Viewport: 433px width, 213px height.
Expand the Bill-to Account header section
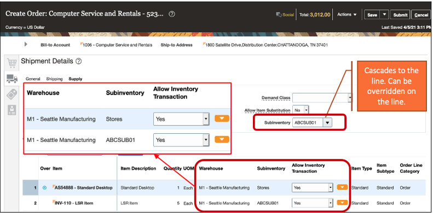[26, 44]
